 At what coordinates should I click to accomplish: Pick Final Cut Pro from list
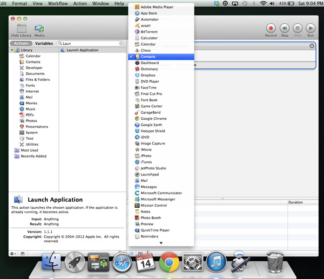click(x=161, y=94)
